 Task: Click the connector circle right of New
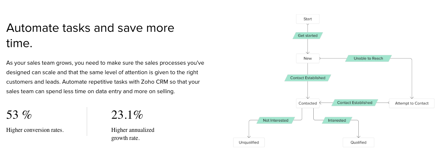(x=321, y=58)
